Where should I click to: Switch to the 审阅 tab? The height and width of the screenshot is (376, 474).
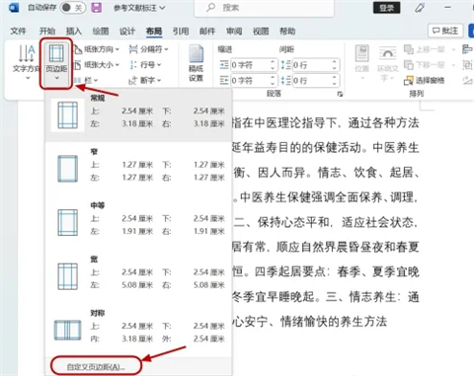coord(234,32)
